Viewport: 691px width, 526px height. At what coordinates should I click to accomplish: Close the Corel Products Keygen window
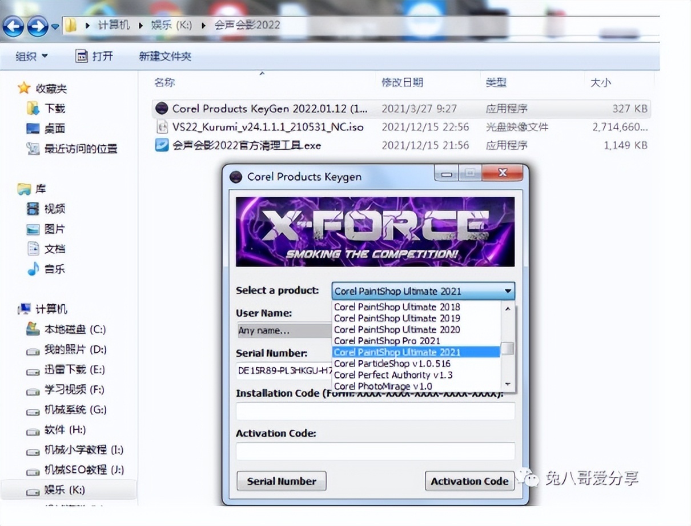click(503, 173)
